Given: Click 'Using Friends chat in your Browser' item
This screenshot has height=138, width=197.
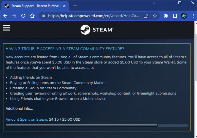Looking at the screenshot, I should [x=58, y=99].
